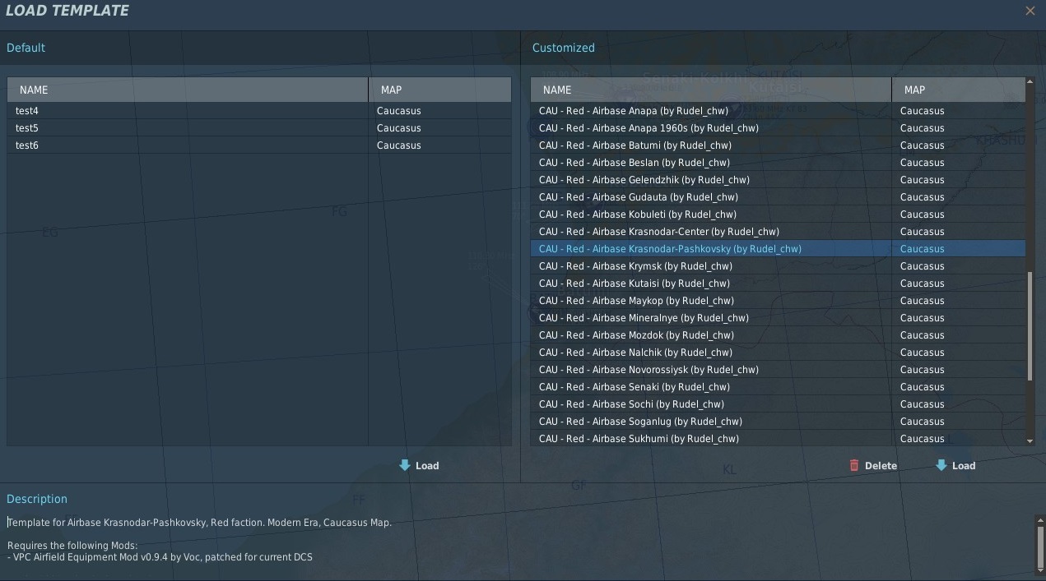The image size is (1046, 581).
Task: Click the blue down-arrow Load icon under Customized list
Action: coord(940,465)
